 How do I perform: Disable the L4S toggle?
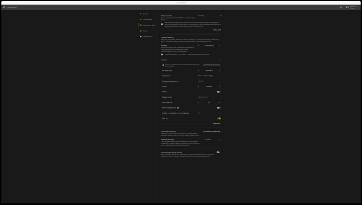click(219, 119)
